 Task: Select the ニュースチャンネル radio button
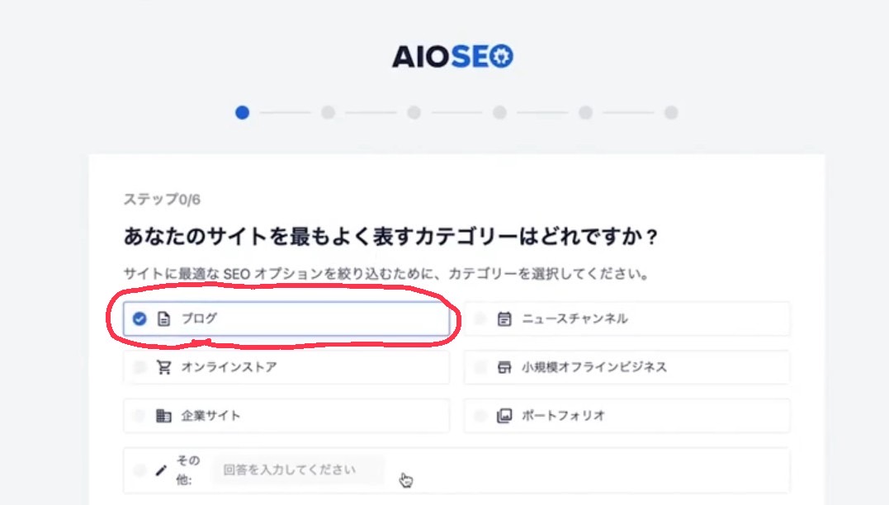point(480,319)
